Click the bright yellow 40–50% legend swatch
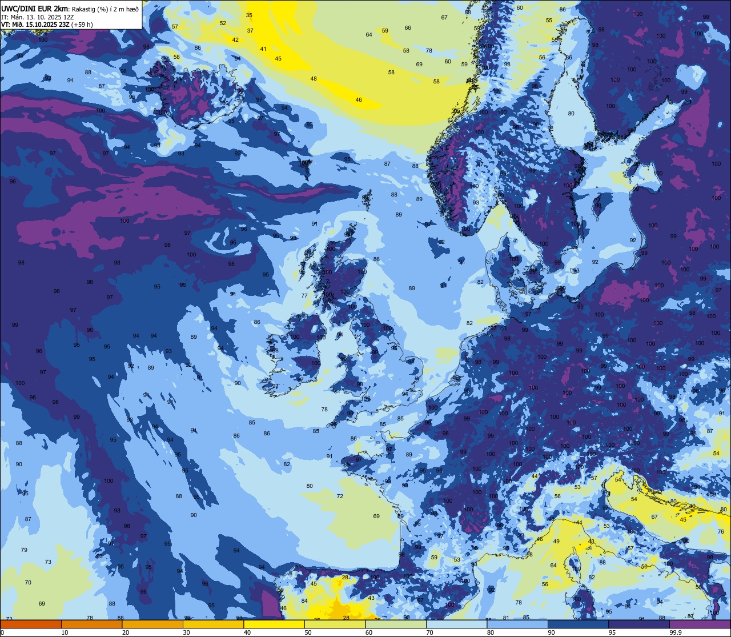The image size is (731, 637). (x=274, y=624)
